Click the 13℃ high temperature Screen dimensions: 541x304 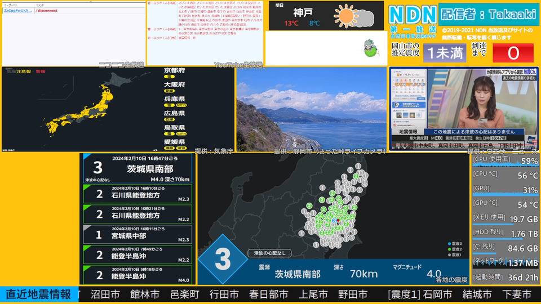pyautogui.click(x=291, y=23)
